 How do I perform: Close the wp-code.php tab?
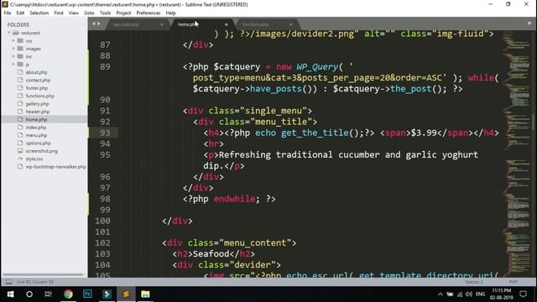tap(162, 24)
